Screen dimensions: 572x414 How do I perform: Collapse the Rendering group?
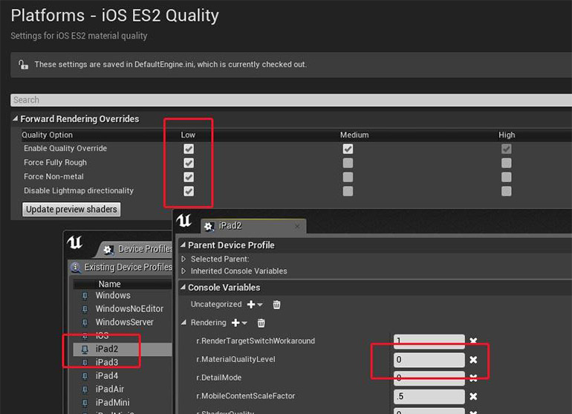[x=183, y=323]
